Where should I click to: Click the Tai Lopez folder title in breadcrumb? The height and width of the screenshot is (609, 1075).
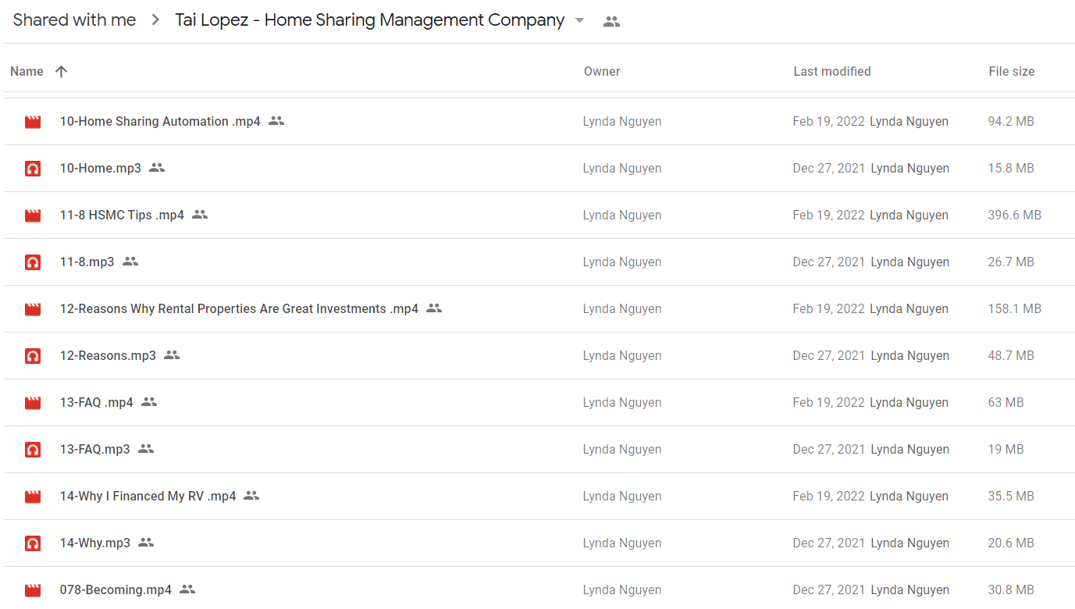point(369,20)
